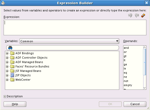This screenshot has height=110, width=150.
Task: Select the 'eq' operand
Action: [x=125, y=73]
